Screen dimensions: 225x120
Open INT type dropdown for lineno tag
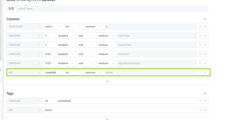[x=25, y=110]
